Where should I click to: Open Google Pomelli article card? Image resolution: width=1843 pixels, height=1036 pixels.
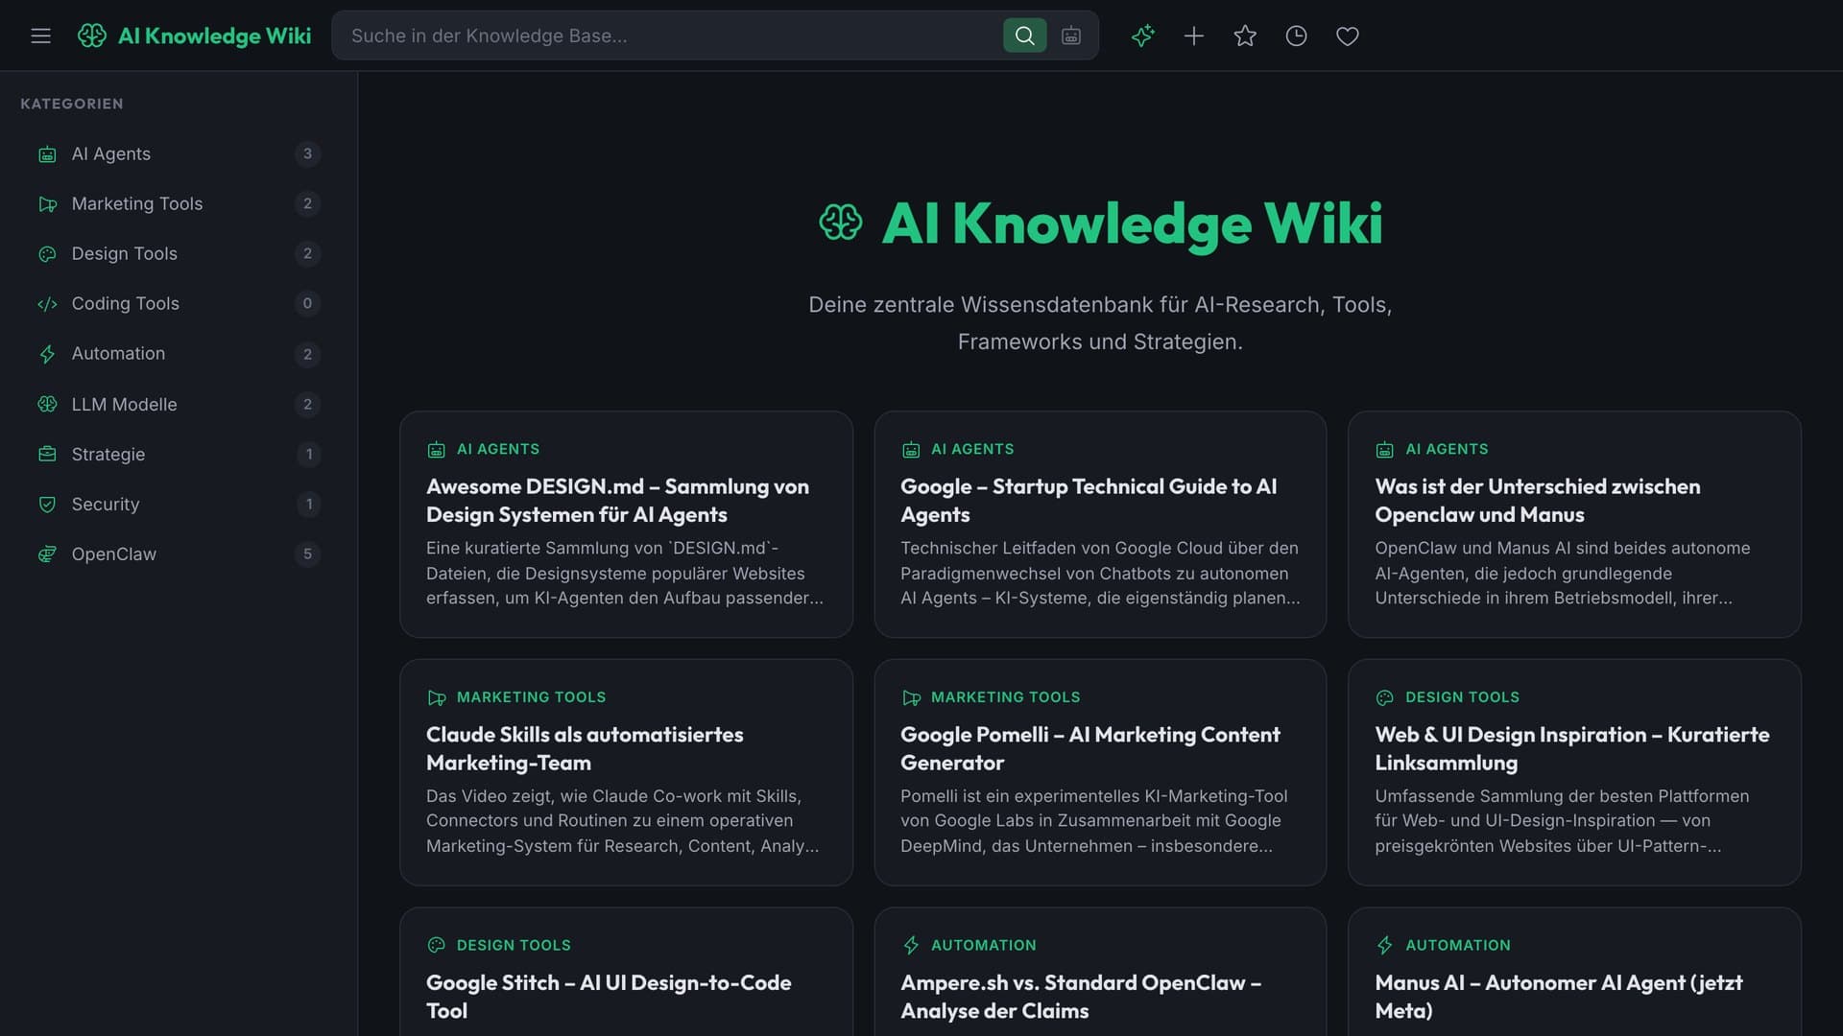1100,772
